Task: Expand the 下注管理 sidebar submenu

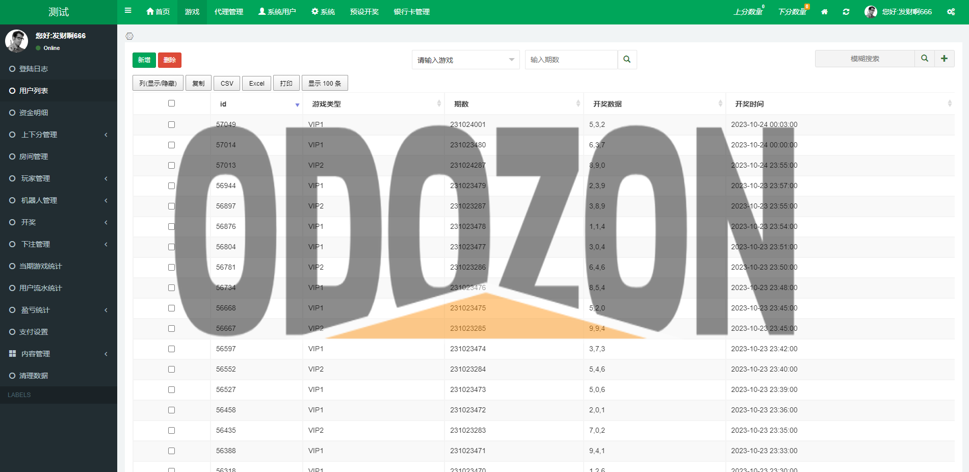Action: click(59, 244)
